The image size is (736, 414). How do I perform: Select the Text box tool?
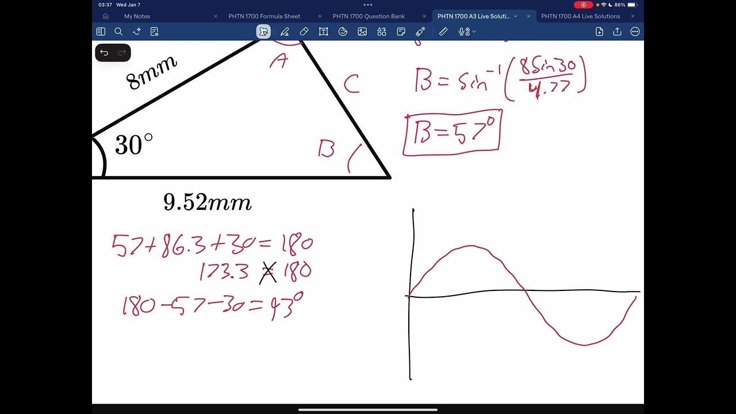click(x=323, y=32)
